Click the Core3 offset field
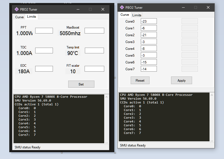Image resolution: width=224 pixels, height=159 pixels. 149,42
